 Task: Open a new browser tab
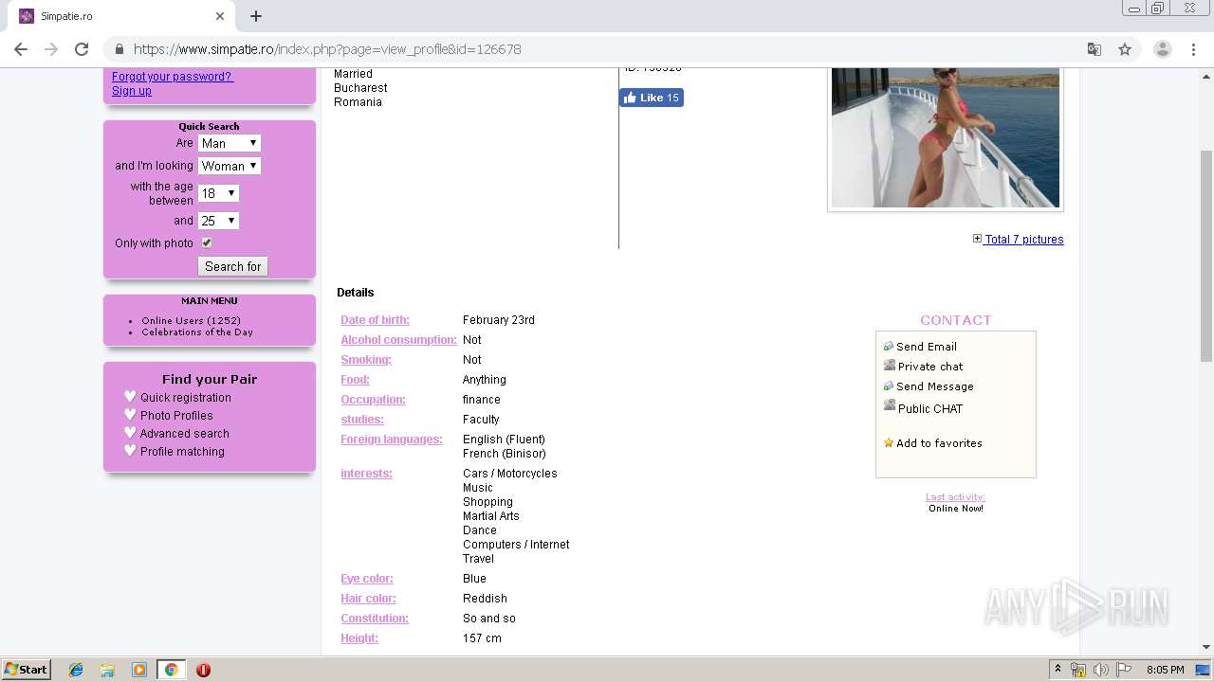click(x=256, y=16)
